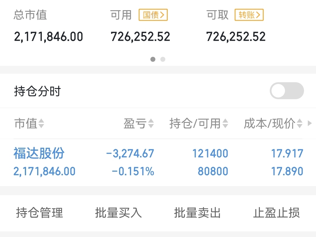Select position quantity 121400

(x=210, y=154)
